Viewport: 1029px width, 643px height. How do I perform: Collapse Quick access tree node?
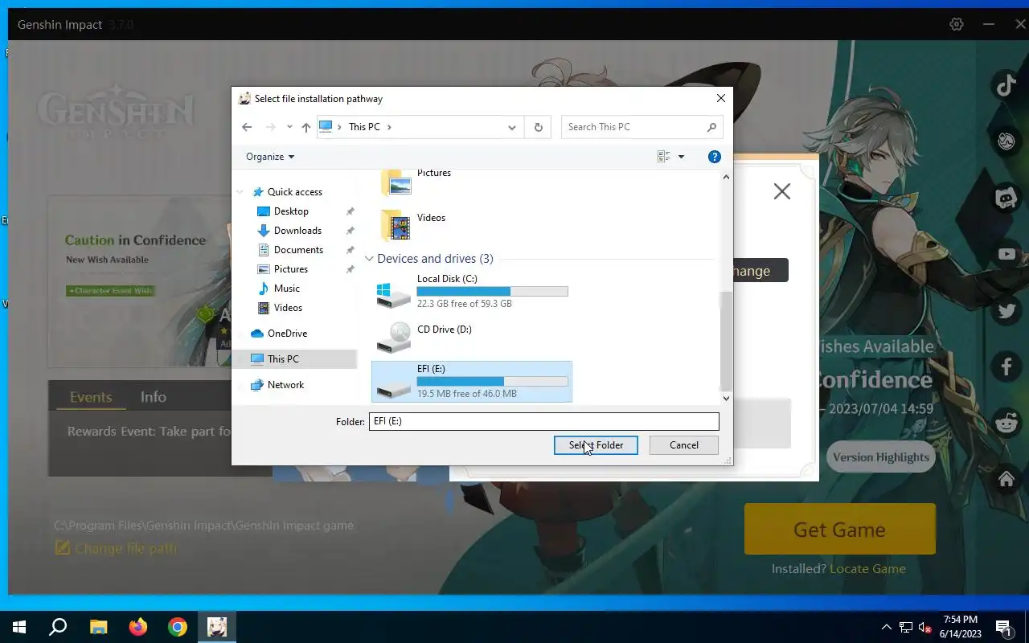(240, 192)
